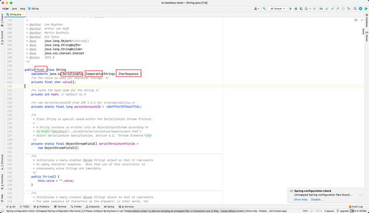
Task: Click the Stop button in toolbar
Action: tap(314, 9)
